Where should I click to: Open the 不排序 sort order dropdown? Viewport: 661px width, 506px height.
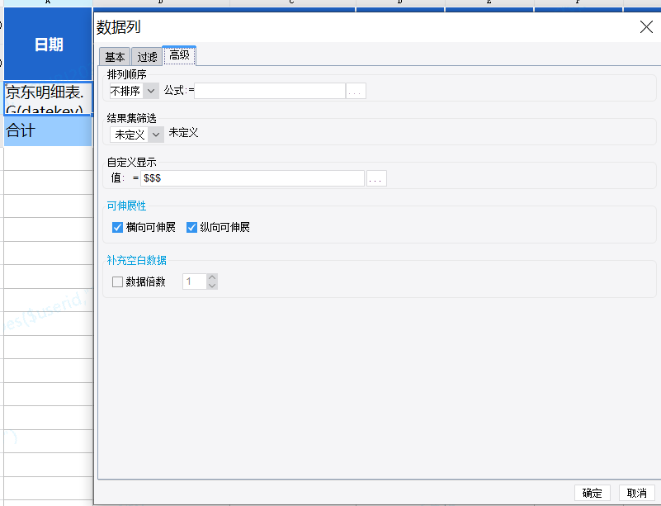pos(134,91)
